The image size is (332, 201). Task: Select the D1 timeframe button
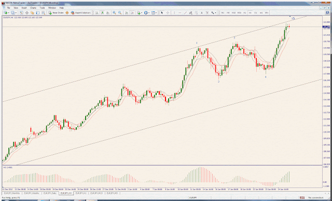click(256, 12)
